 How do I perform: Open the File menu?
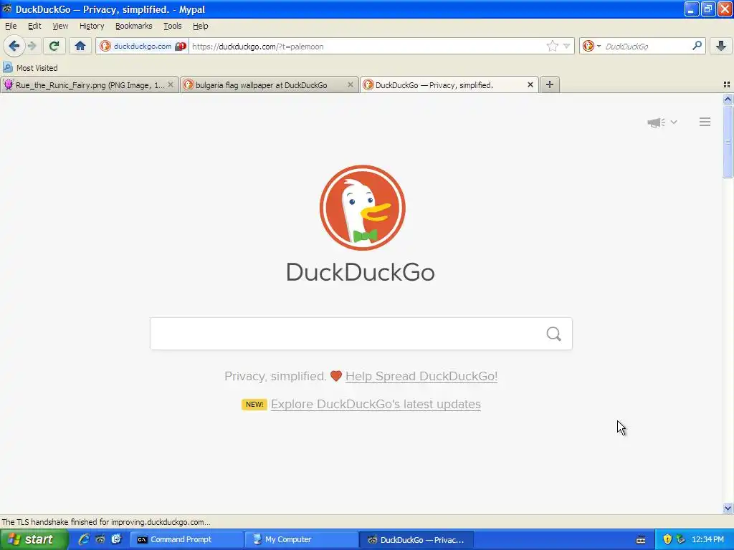10,26
